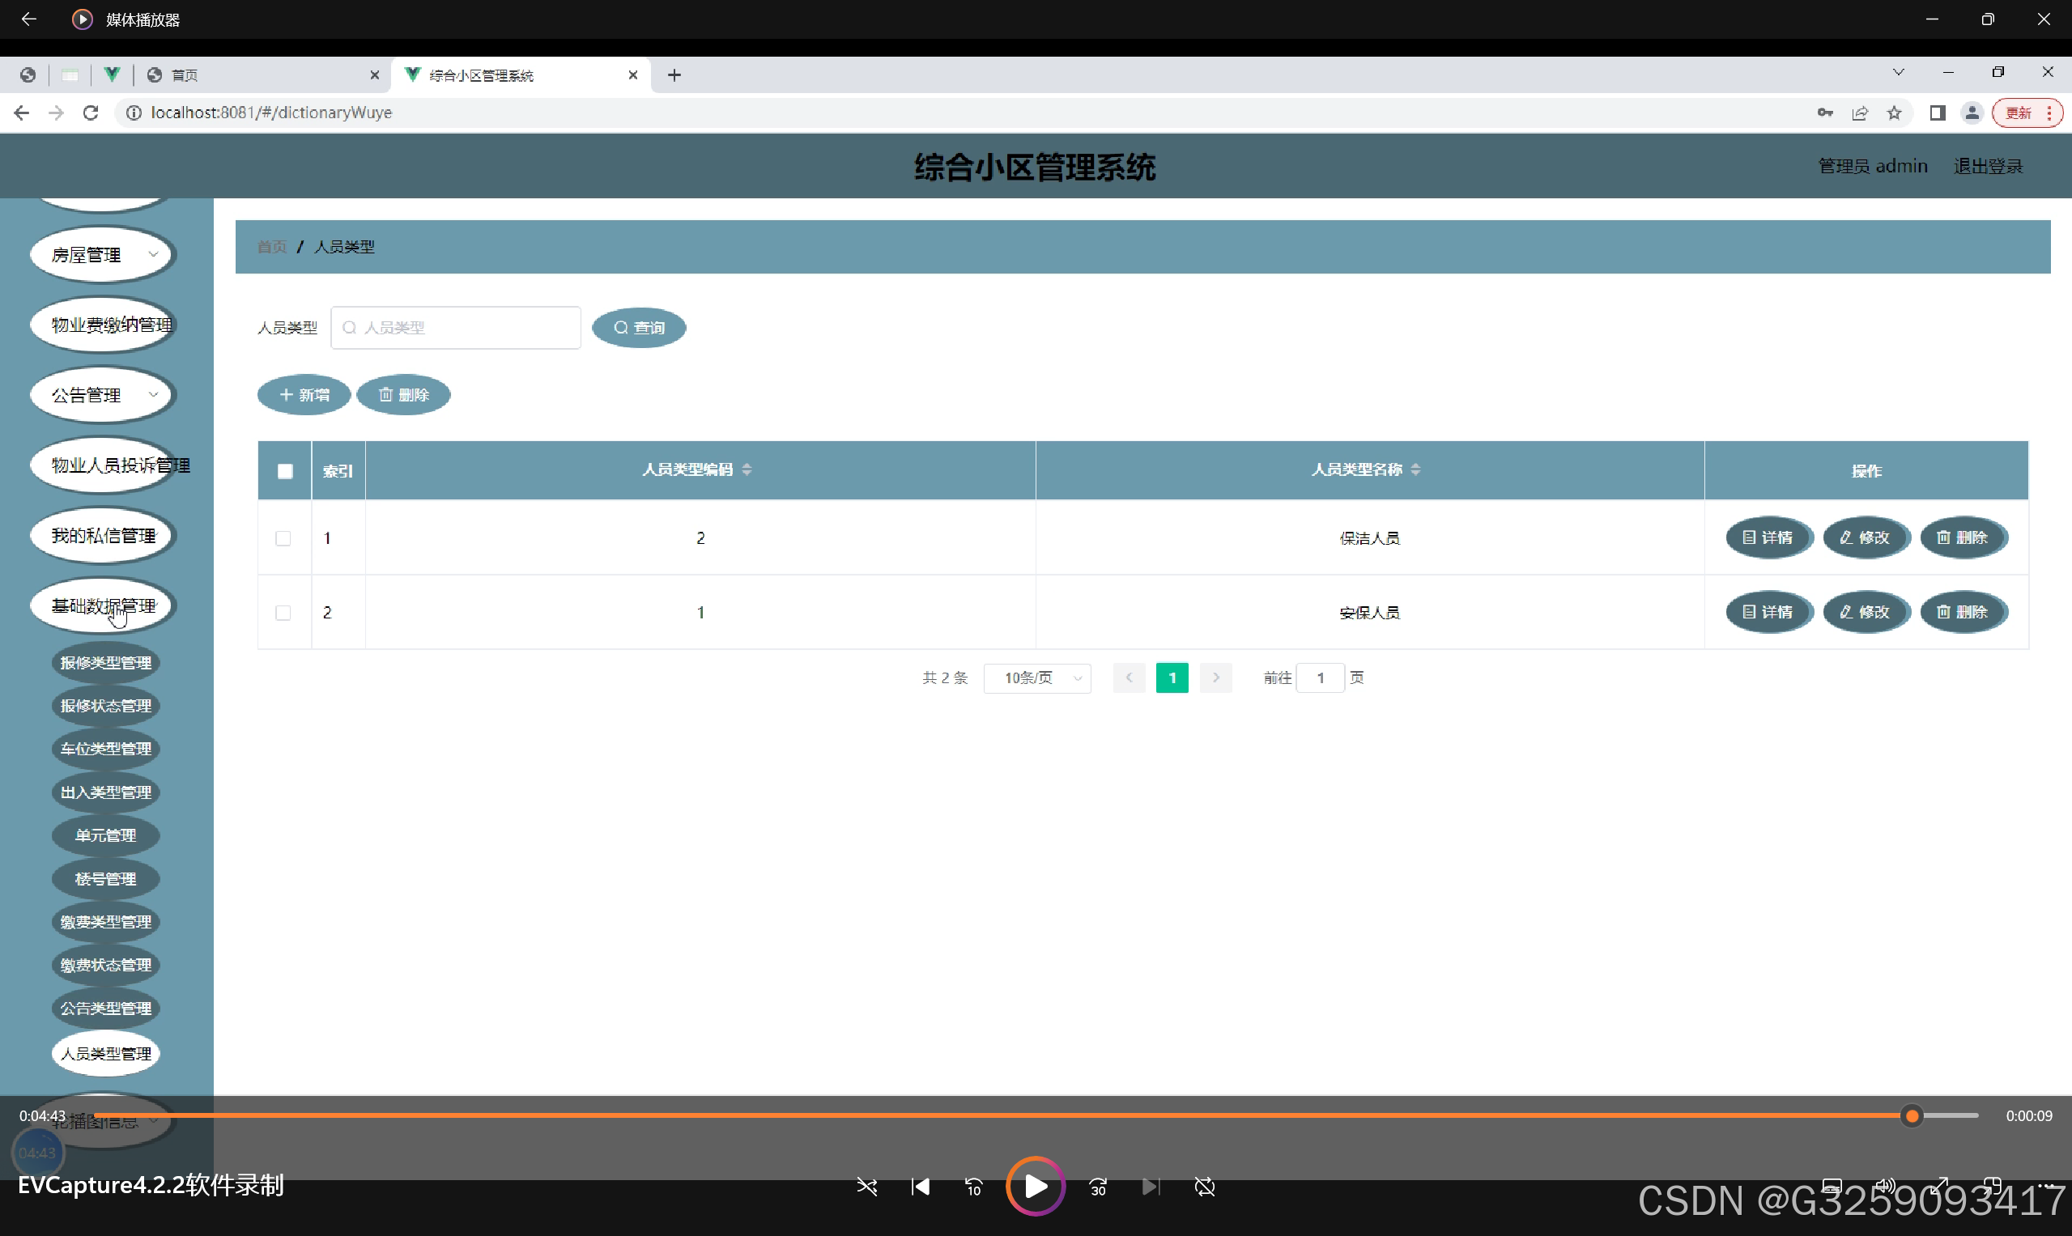Image resolution: width=2072 pixels, height=1236 pixels.
Task: Toggle the repeat loop icon
Action: (1205, 1187)
